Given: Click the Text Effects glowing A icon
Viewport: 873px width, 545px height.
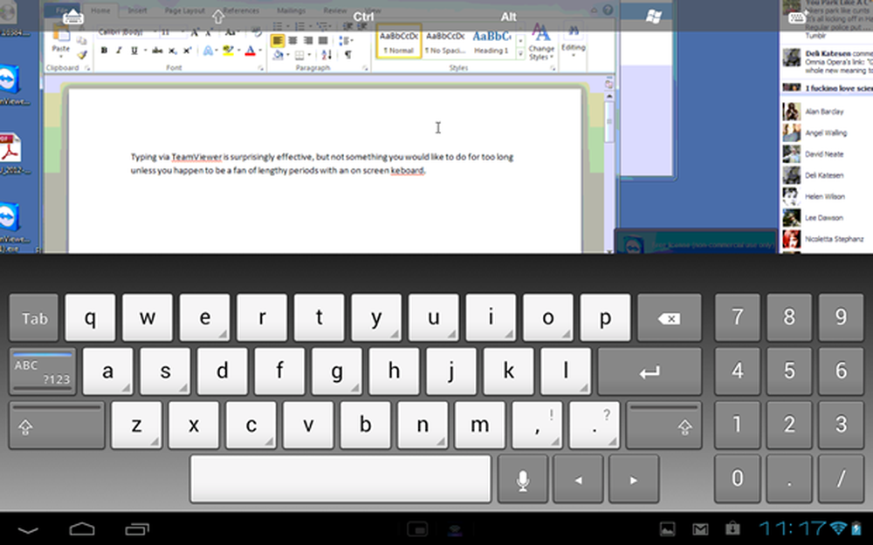Looking at the screenshot, I should (x=209, y=51).
